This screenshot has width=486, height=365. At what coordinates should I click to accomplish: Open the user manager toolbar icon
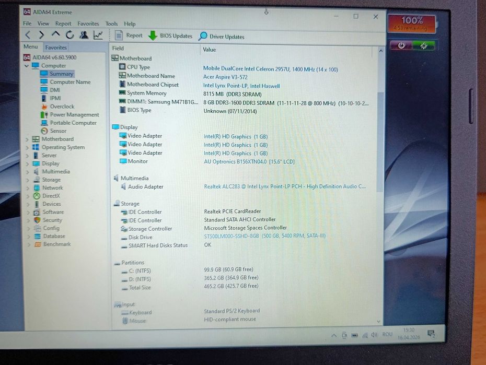[x=84, y=35]
